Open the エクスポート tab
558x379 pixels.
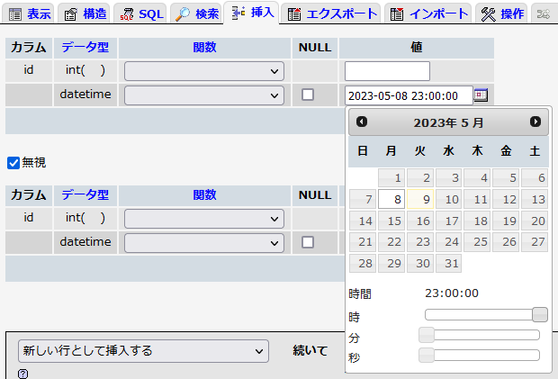(x=330, y=14)
